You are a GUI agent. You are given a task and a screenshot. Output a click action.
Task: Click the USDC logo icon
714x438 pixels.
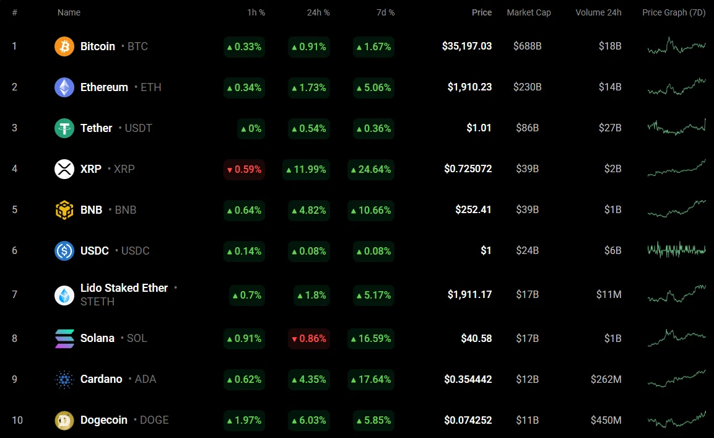click(x=64, y=251)
